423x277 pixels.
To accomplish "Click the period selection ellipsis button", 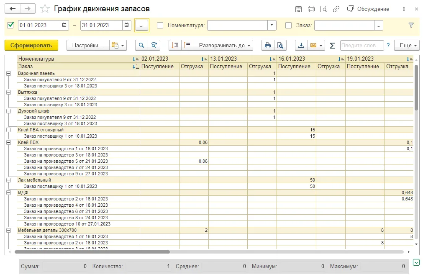I will [x=142, y=26].
